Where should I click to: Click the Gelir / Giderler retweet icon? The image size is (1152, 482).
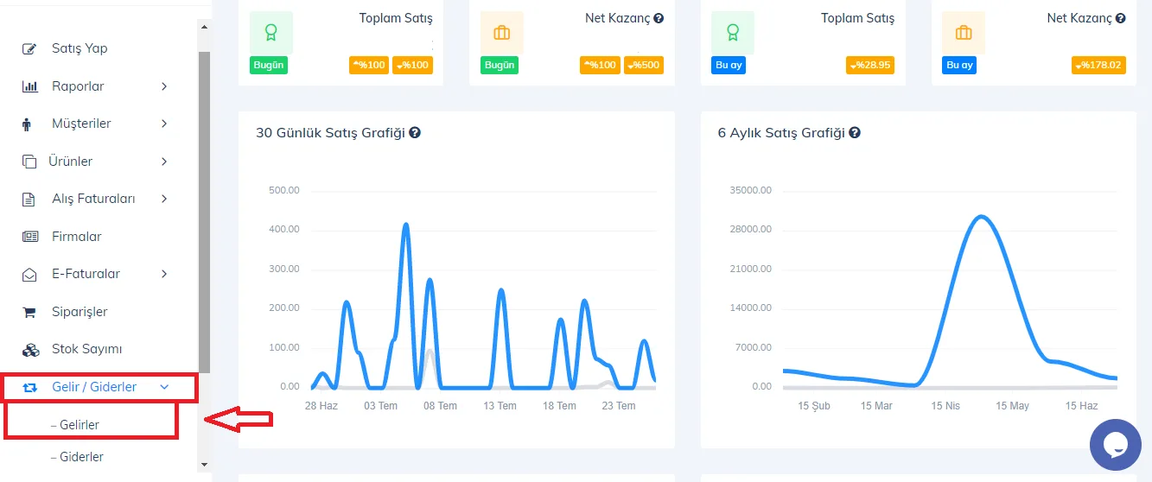click(30, 387)
